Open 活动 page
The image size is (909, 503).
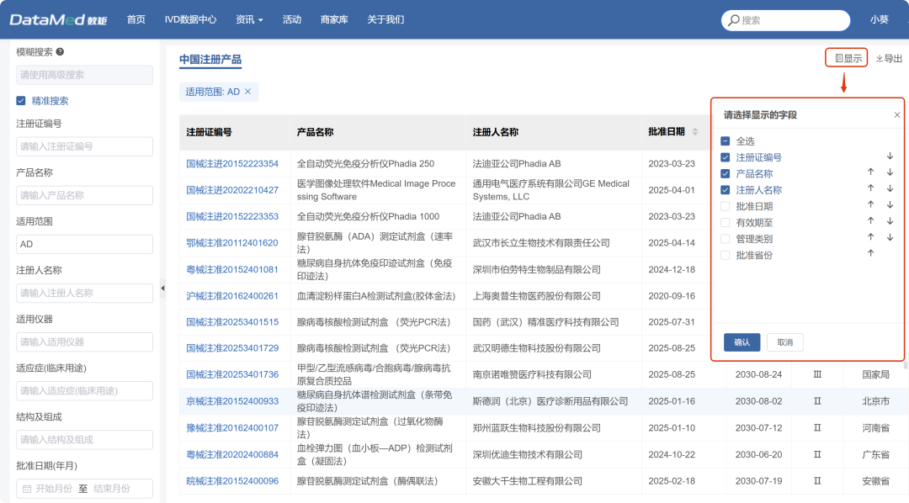click(291, 19)
